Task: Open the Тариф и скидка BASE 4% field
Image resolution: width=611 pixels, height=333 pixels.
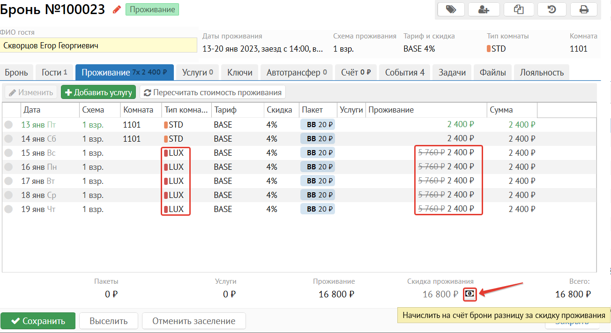Action: (x=419, y=49)
